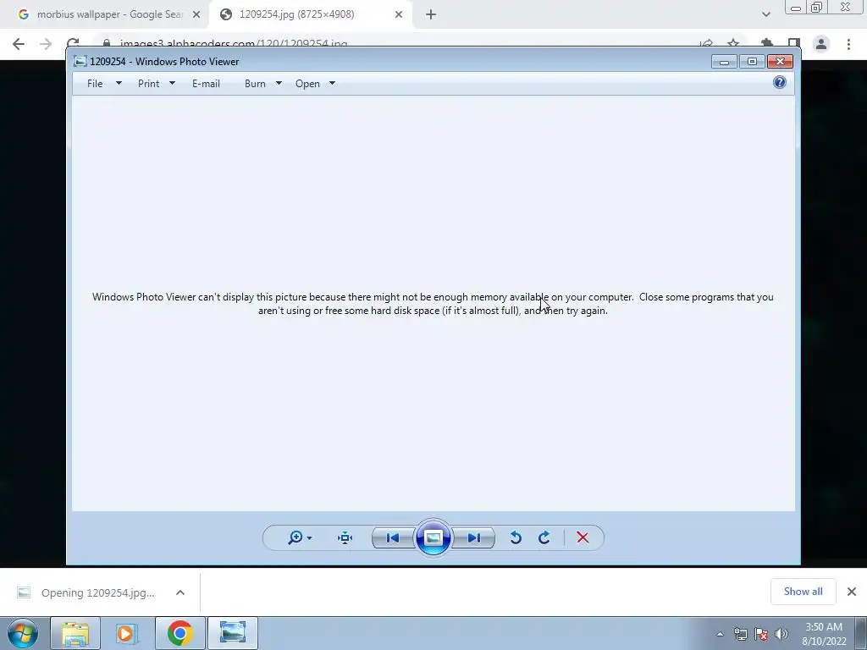Open the Windows Start menu
Image resolution: width=867 pixels, height=650 pixels.
pyautogui.click(x=23, y=633)
